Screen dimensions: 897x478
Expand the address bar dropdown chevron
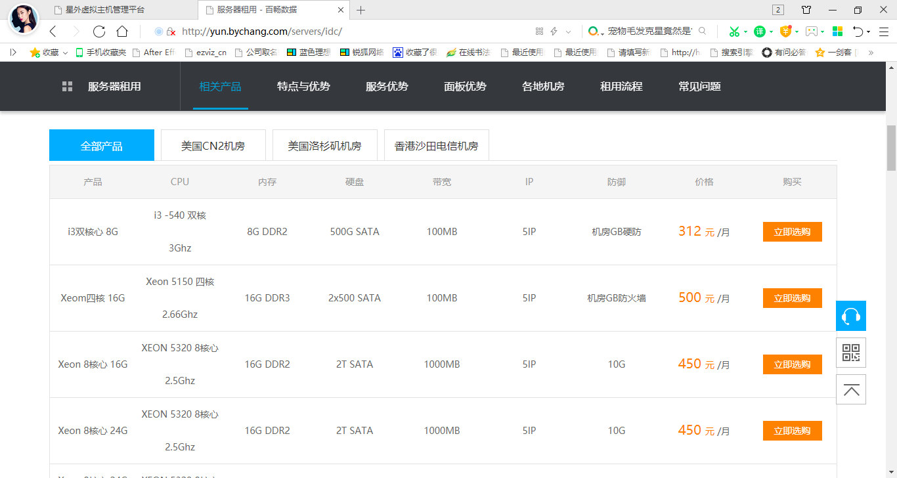[x=568, y=32]
